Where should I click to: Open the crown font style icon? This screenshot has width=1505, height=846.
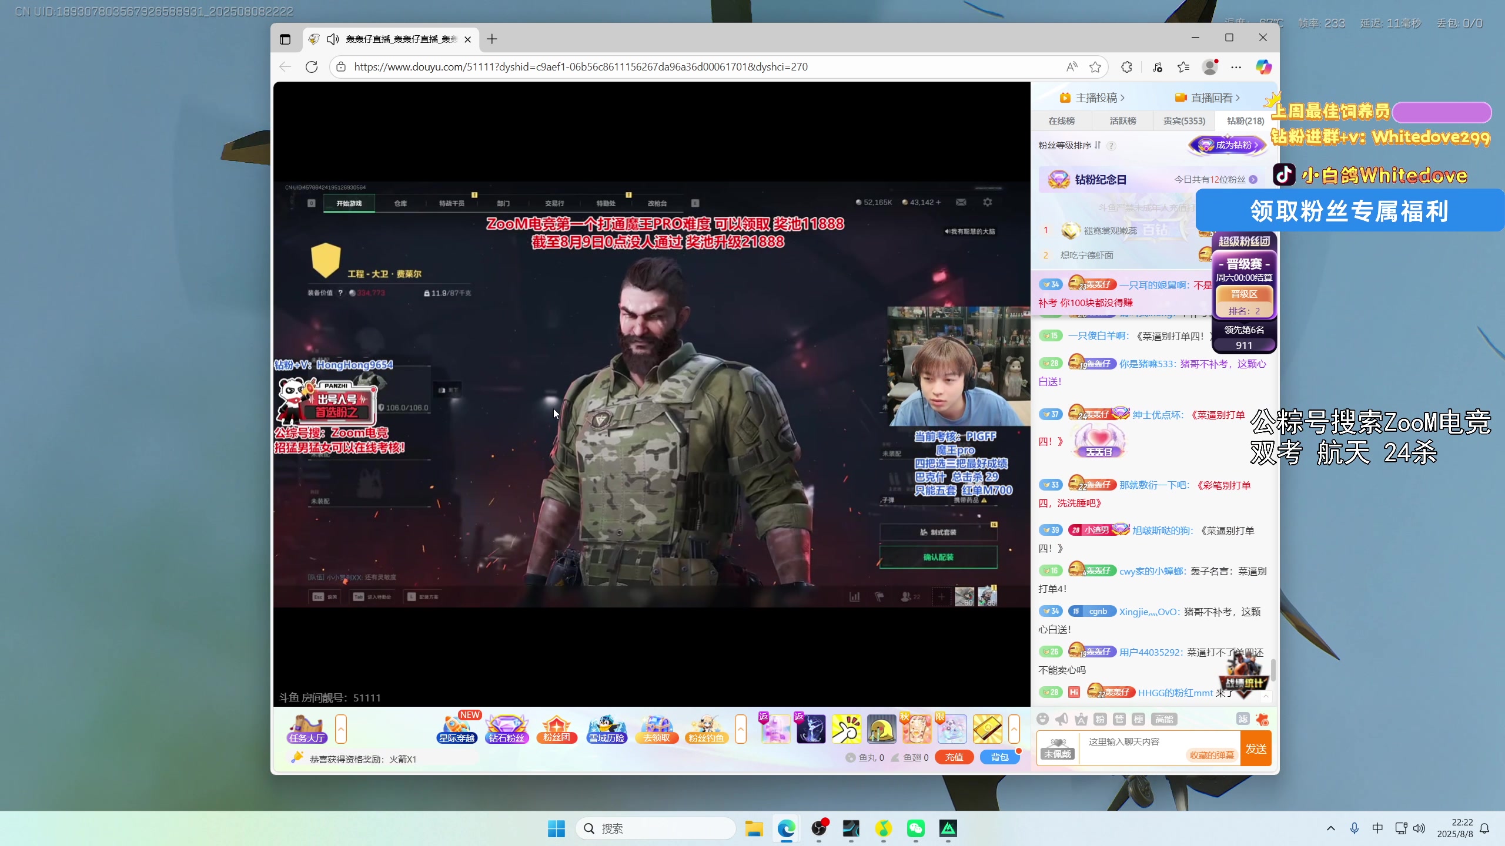[1081, 719]
